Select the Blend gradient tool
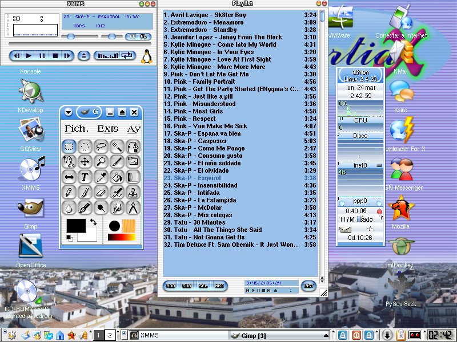The height and width of the screenshot is (342, 457). click(x=133, y=177)
